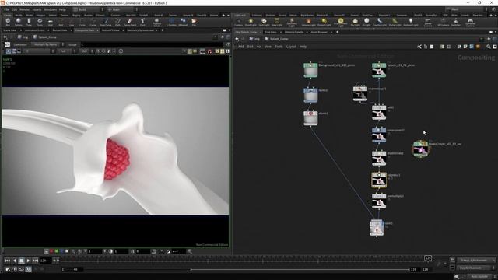This screenshot has width=498, height=280.
Task: Add a Caustic Light from the shelf
Action: 380,23
